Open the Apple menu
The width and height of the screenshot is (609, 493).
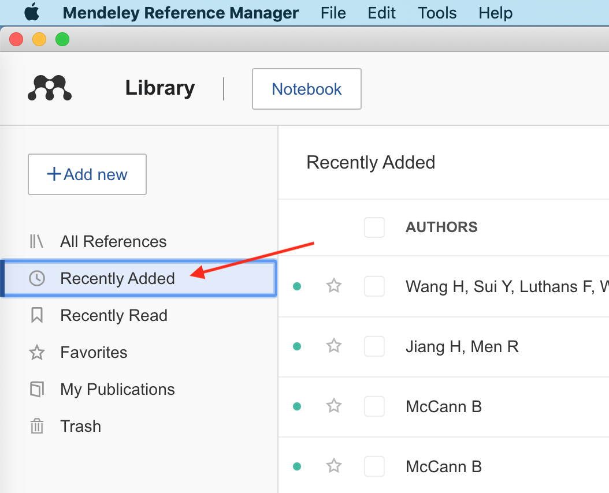pyautogui.click(x=32, y=12)
